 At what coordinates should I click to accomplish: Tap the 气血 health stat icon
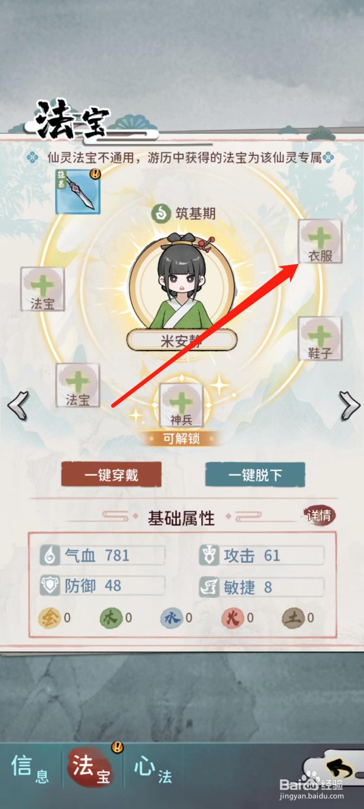50,555
